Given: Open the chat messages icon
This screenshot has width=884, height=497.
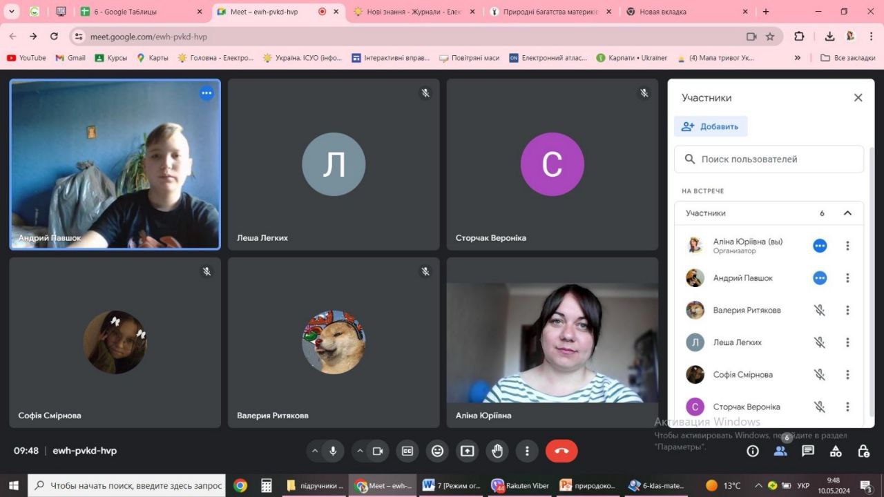Looking at the screenshot, I should (808, 451).
